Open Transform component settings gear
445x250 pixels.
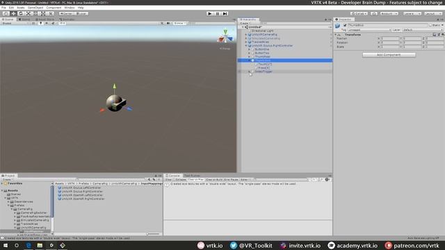[442, 35]
